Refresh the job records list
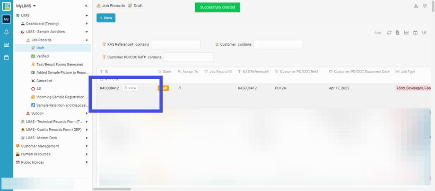 [x=389, y=33]
